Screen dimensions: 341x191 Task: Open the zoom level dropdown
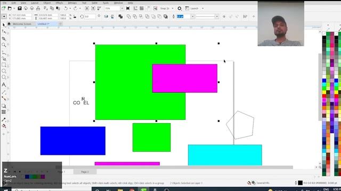(x=122, y=8)
